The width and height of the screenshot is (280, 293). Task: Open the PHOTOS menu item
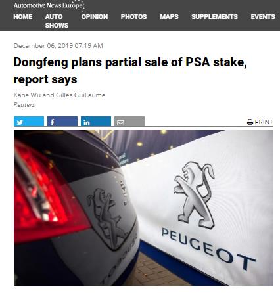coord(133,17)
